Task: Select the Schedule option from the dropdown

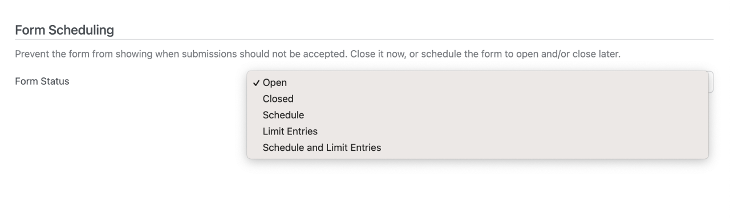Action: pos(477,115)
